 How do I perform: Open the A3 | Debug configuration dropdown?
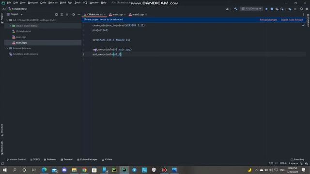pyautogui.click(x=251, y=9)
